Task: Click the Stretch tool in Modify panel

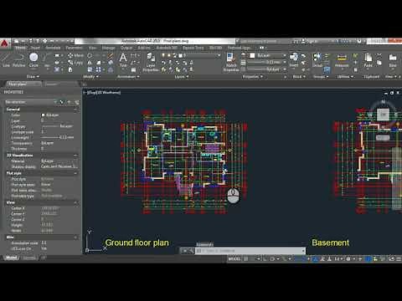Action: 90,69
